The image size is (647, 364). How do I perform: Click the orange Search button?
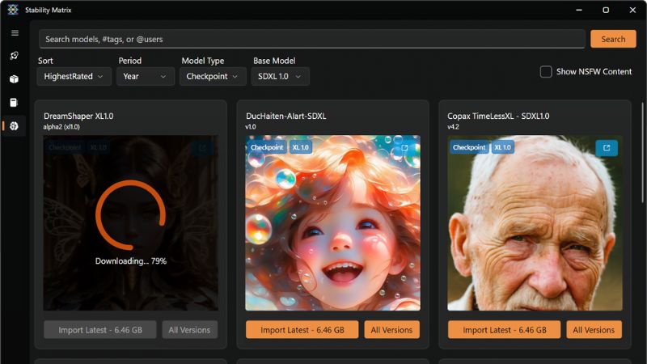[x=613, y=39]
